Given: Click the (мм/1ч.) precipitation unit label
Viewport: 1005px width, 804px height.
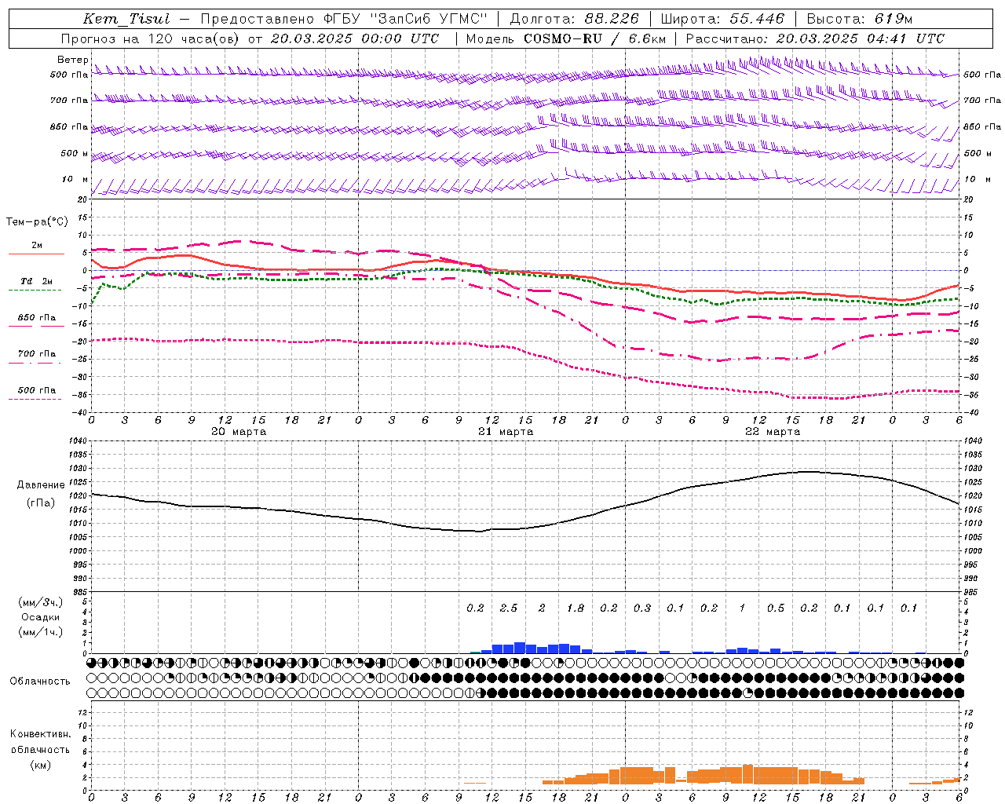Looking at the screenshot, I should pos(40,633).
